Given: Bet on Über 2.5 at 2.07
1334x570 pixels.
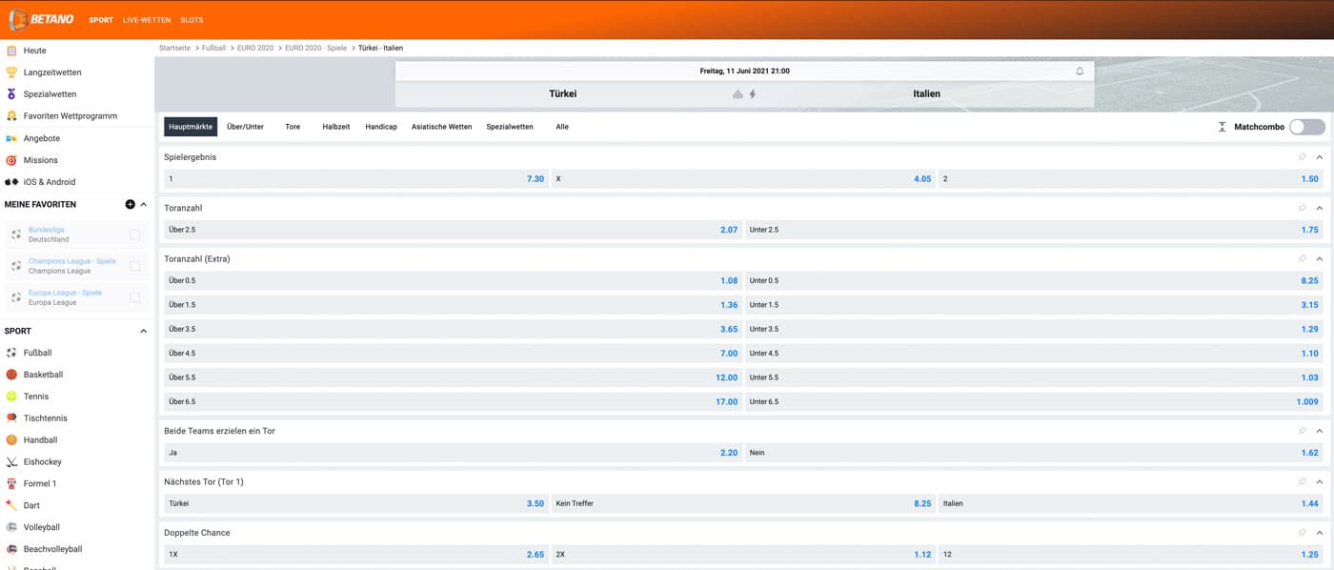Looking at the screenshot, I should pyautogui.click(x=453, y=230).
